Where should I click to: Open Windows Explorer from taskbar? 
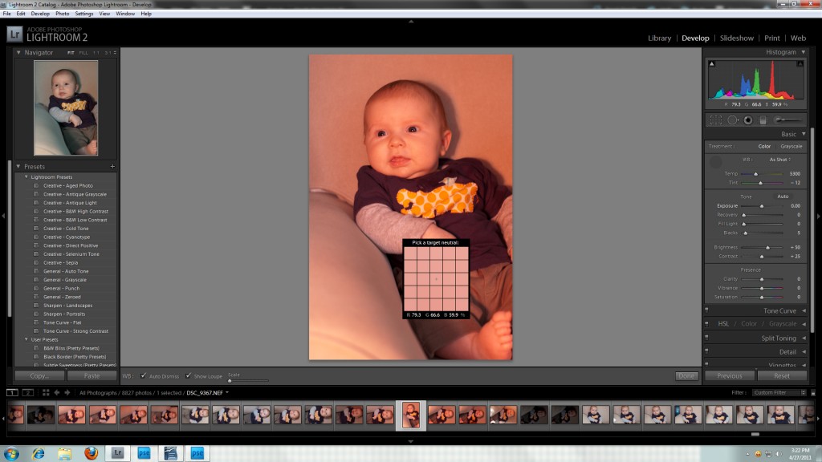pos(64,453)
